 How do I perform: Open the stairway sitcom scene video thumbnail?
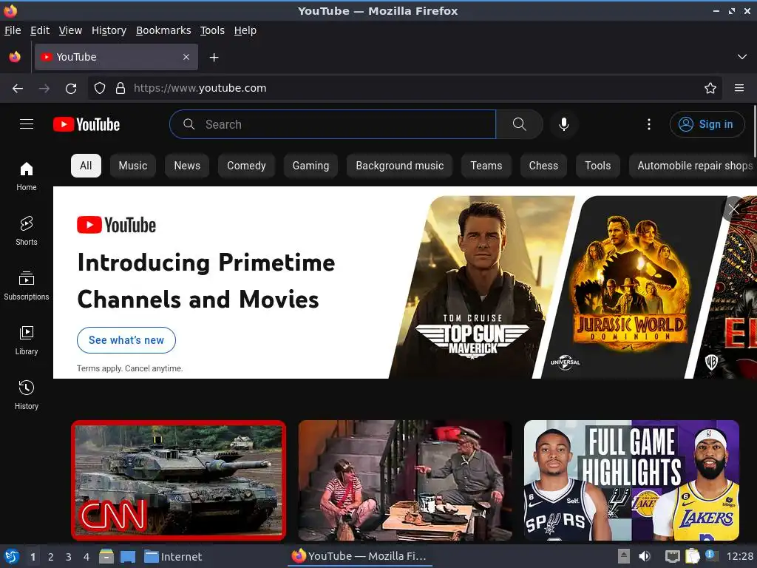[x=405, y=480]
